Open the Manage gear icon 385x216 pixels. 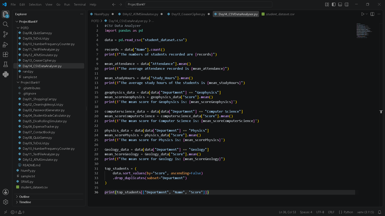[5, 202]
